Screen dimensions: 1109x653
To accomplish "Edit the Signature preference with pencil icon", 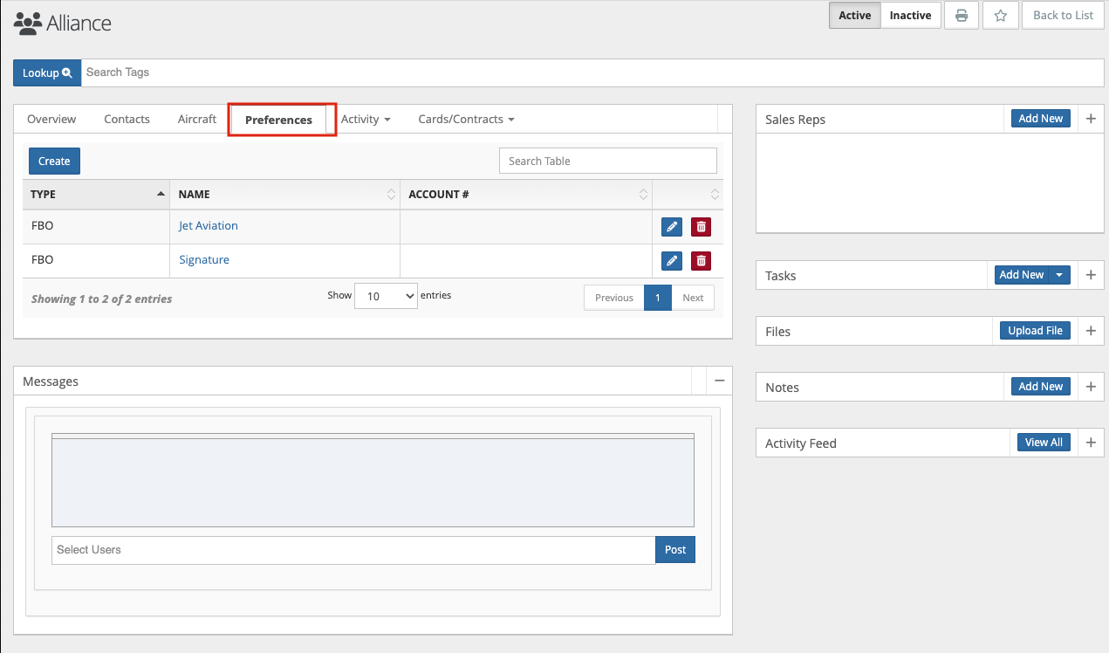I will (671, 261).
